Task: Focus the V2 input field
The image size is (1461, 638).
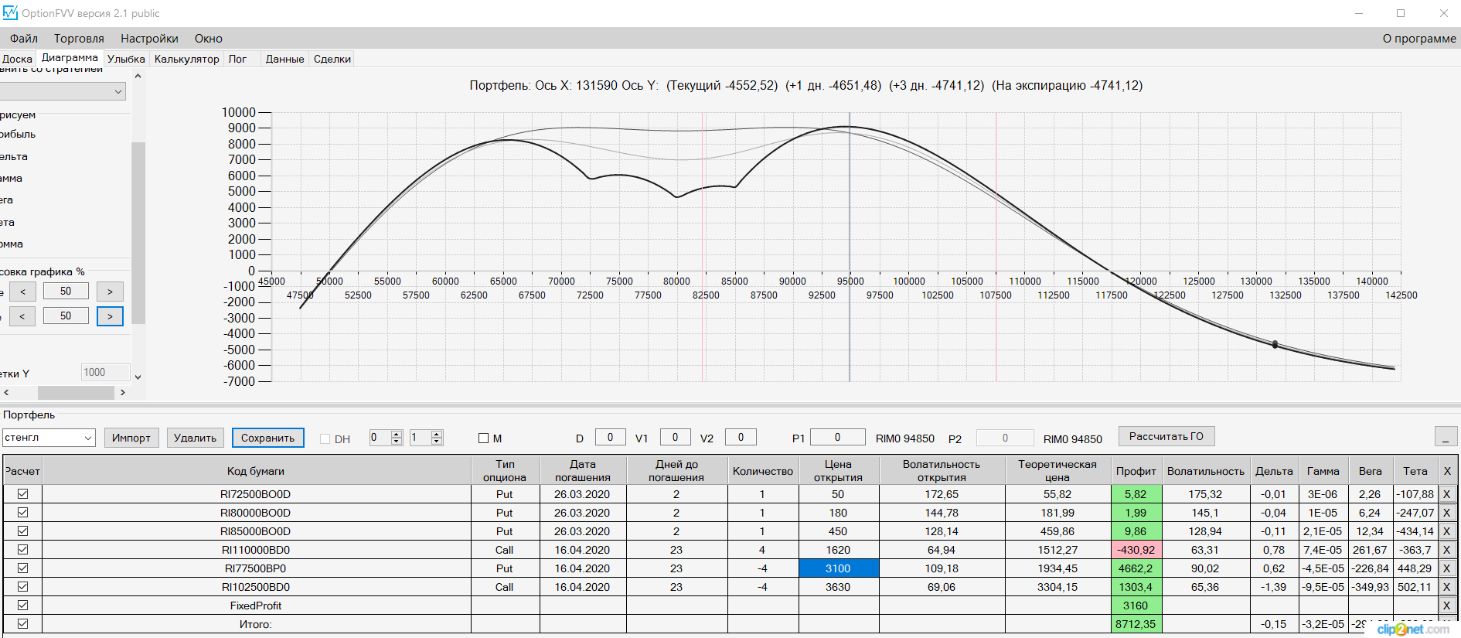Action: [741, 438]
